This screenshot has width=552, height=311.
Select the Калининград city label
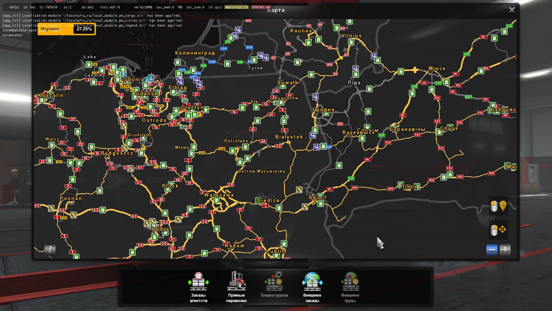point(195,53)
